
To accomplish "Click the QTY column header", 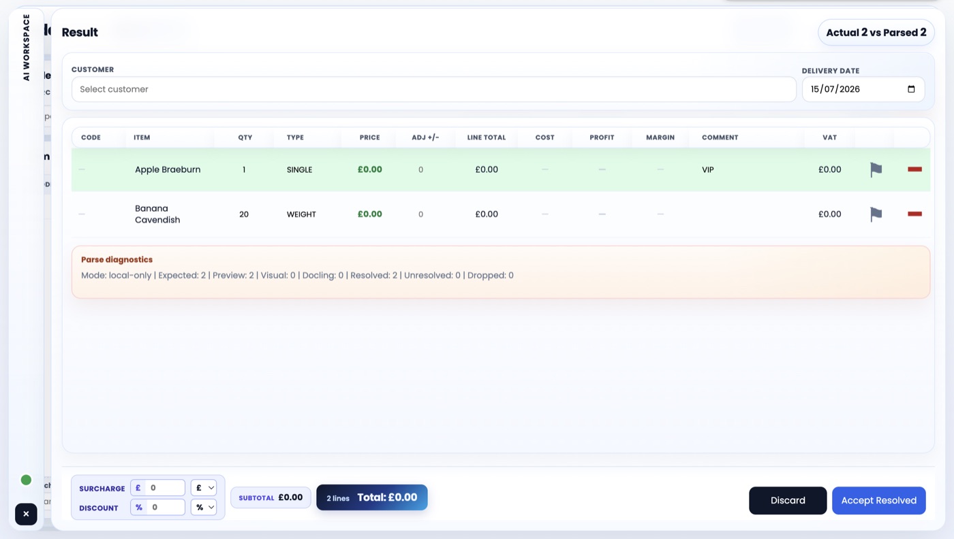I will (x=245, y=137).
